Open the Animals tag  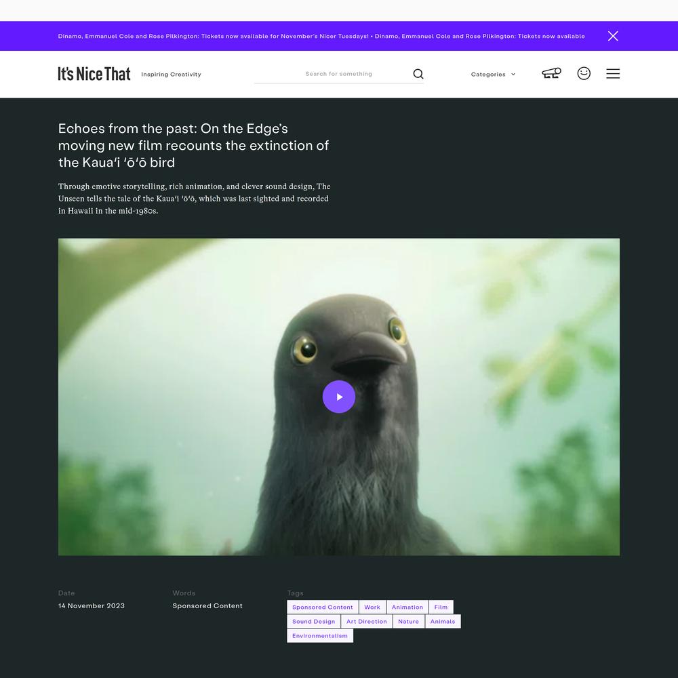coord(443,621)
